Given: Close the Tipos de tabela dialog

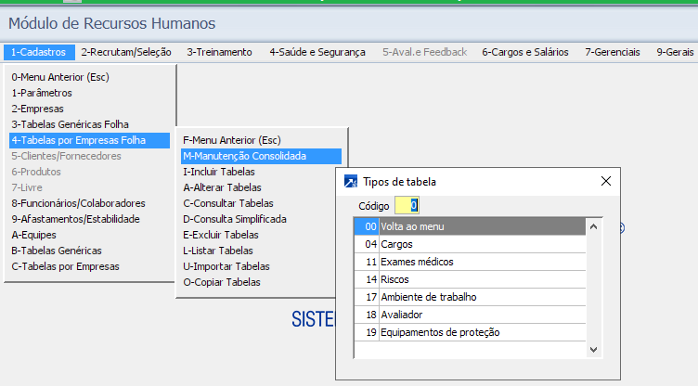Looking at the screenshot, I should [x=605, y=182].
